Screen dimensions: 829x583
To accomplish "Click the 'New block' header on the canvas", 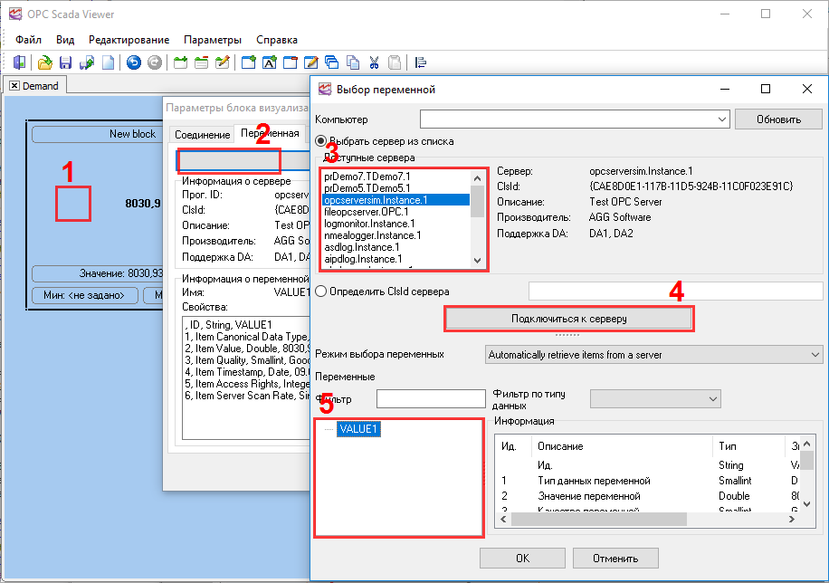I will click(97, 134).
